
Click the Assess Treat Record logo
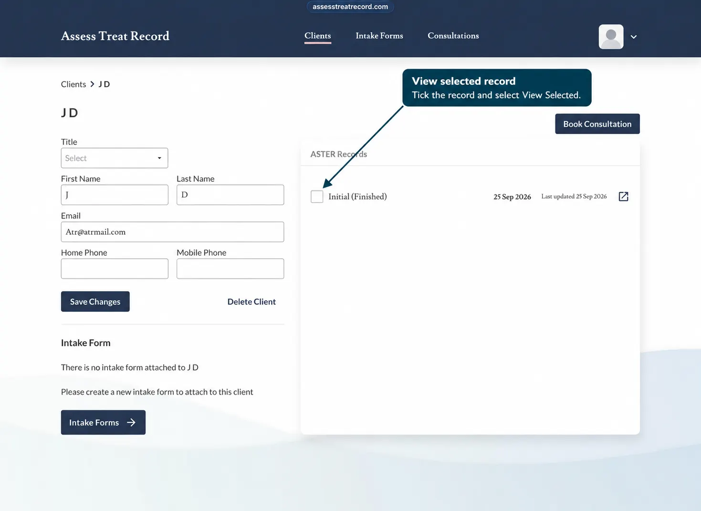tap(115, 36)
